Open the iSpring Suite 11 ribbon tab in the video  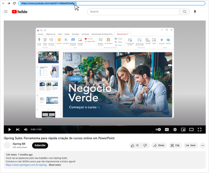(122, 34)
